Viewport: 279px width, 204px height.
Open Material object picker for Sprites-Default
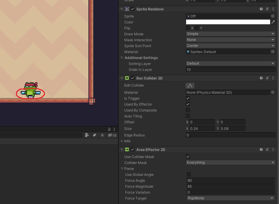(x=272, y=52)
